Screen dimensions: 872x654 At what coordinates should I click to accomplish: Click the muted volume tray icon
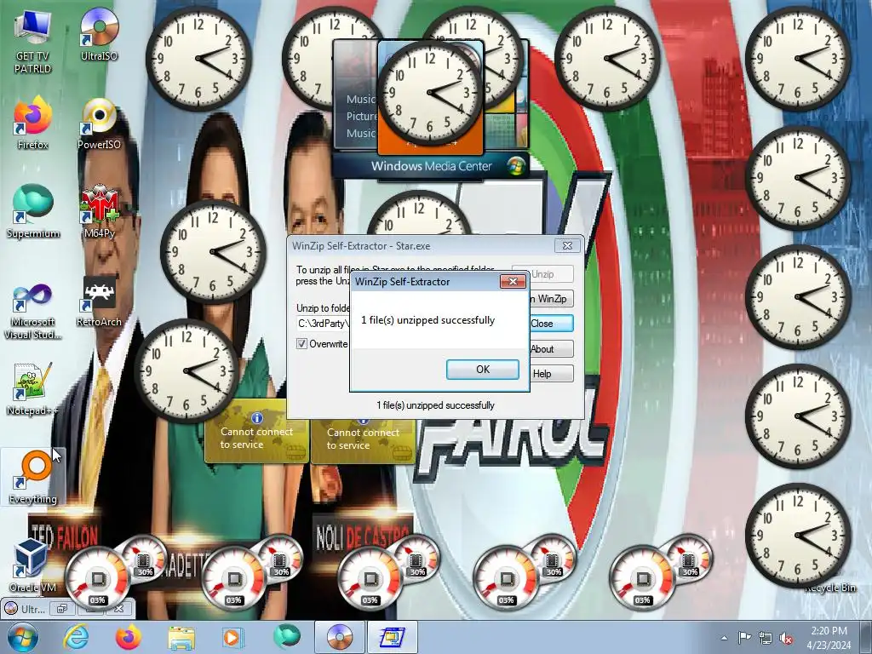click(786, 638)
